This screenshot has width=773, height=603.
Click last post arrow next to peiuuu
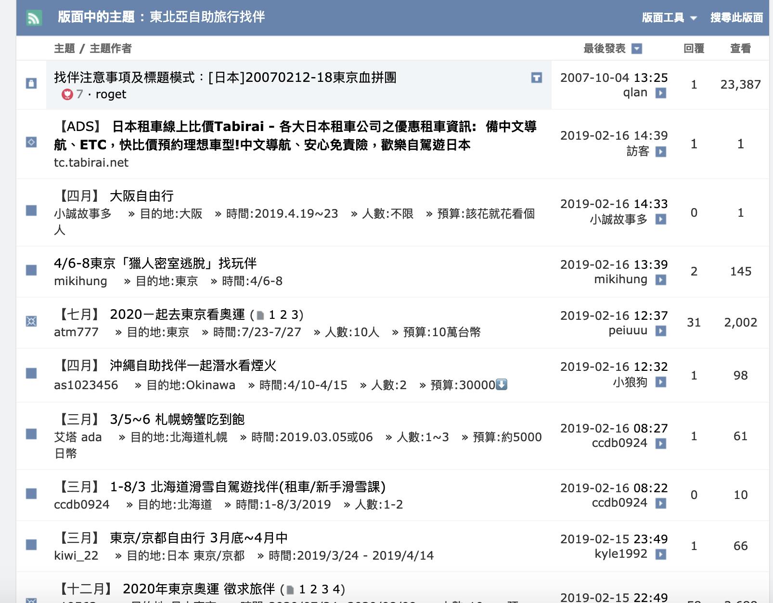pos(661,331)
